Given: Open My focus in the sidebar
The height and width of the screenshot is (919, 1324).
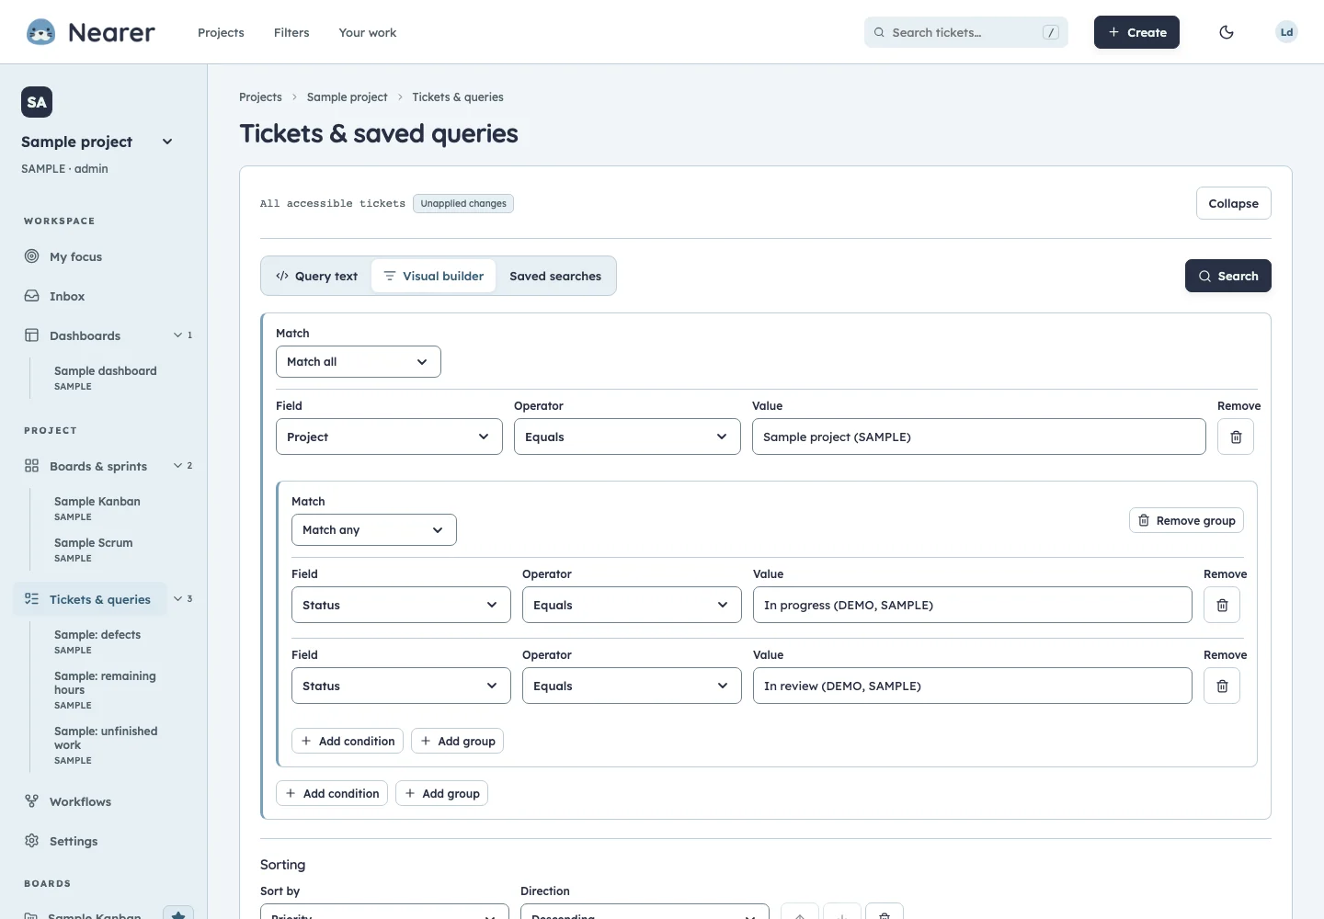Looking at the screenshot, I should (x=75, y=256).
